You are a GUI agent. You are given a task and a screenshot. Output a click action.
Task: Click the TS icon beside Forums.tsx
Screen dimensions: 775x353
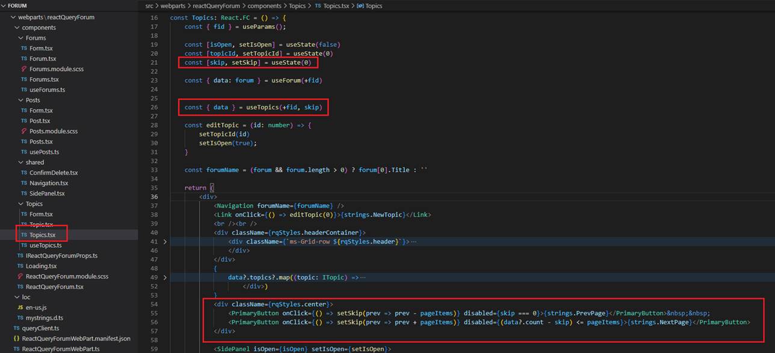24,79
